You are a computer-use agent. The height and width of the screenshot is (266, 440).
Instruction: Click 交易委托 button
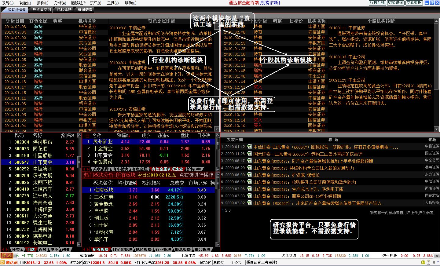pos(414,3)
